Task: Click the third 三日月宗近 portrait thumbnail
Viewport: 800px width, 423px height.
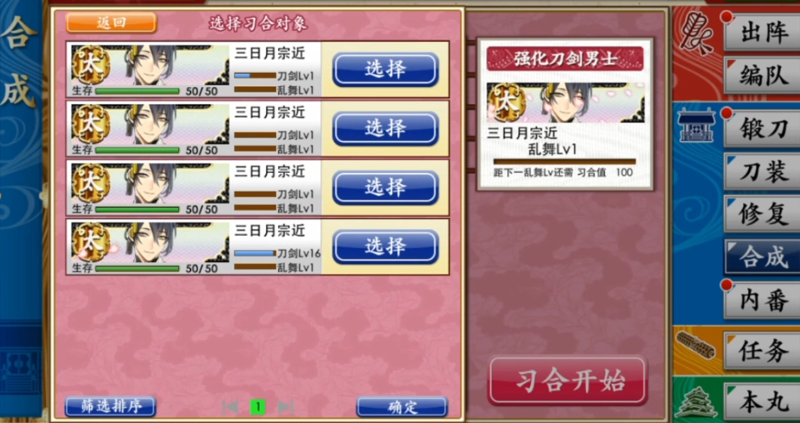Action: [150, 183]
